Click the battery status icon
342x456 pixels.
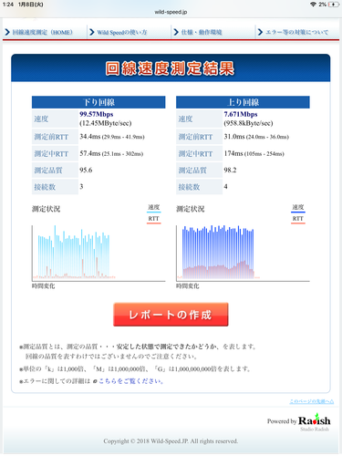[x=334, y=5]
